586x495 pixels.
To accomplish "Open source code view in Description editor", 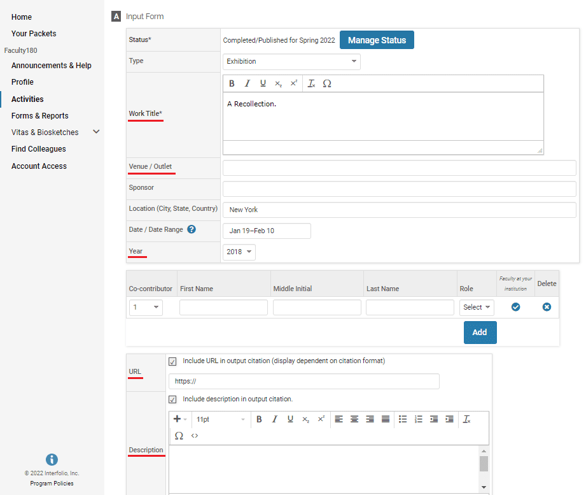I will pyautogui.click(x=195, y=436).
